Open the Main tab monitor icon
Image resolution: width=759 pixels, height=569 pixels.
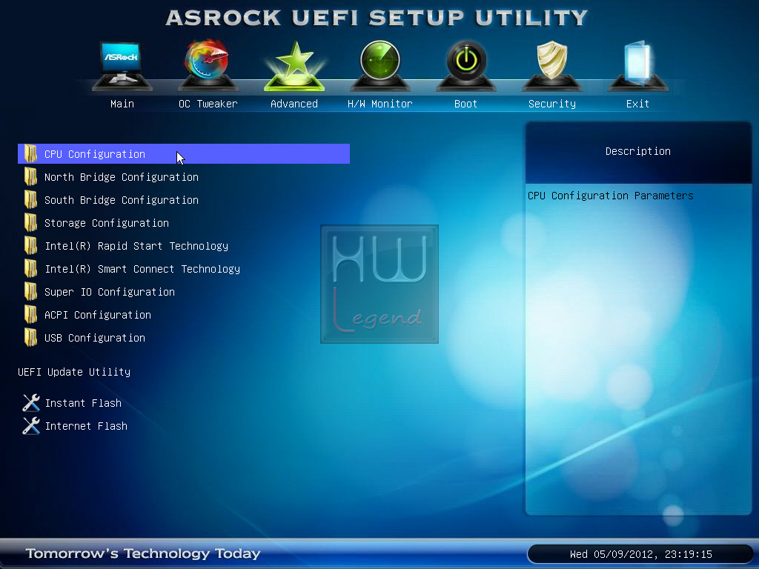tap(122, 66)
